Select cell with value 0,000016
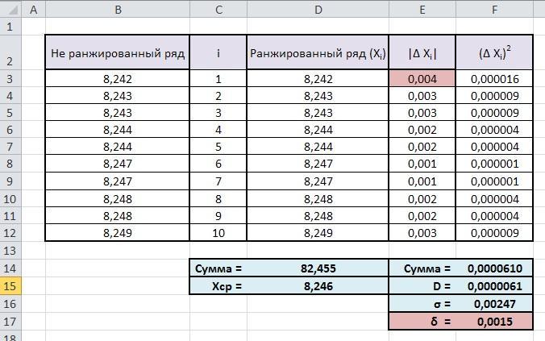 (494, 78)
